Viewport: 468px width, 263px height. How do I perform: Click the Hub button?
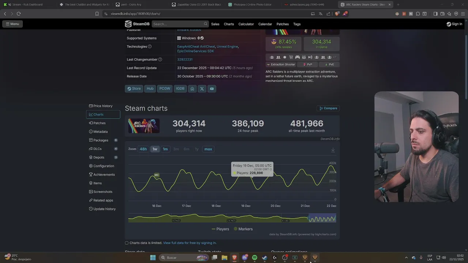pyautogui.click(x=150, y=89)
